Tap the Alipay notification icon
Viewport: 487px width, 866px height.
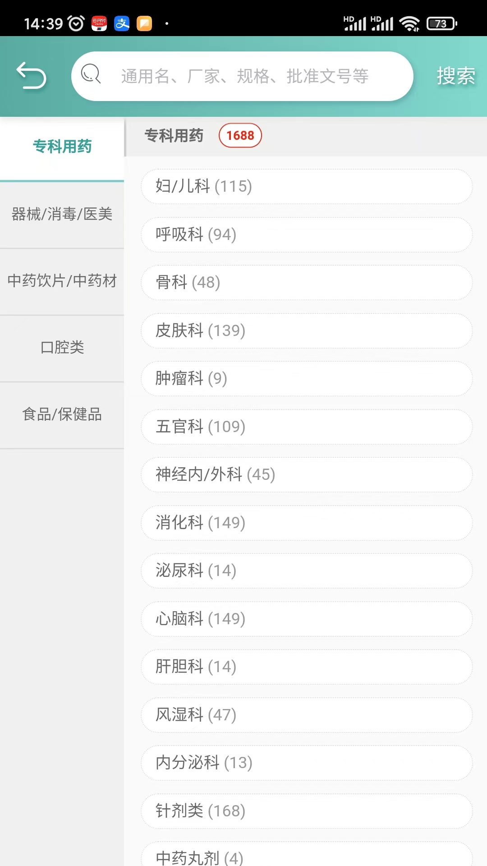point(122,23)
